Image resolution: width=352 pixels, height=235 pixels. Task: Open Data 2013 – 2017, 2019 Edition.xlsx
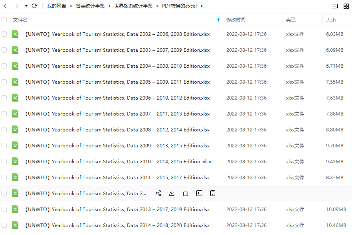117,209
